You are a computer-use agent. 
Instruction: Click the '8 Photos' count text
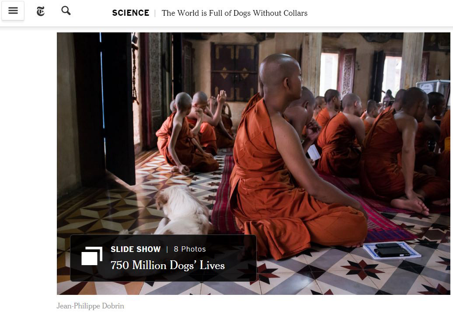(190, 249)
